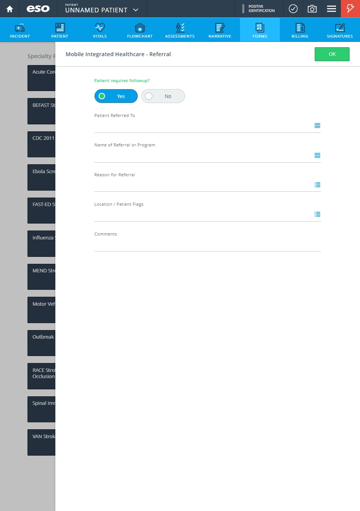Image resolution: width=360 pixels, height=511 pixels.
Task: Select Yes for patient requires followup
Action: (x=116, y=96)
